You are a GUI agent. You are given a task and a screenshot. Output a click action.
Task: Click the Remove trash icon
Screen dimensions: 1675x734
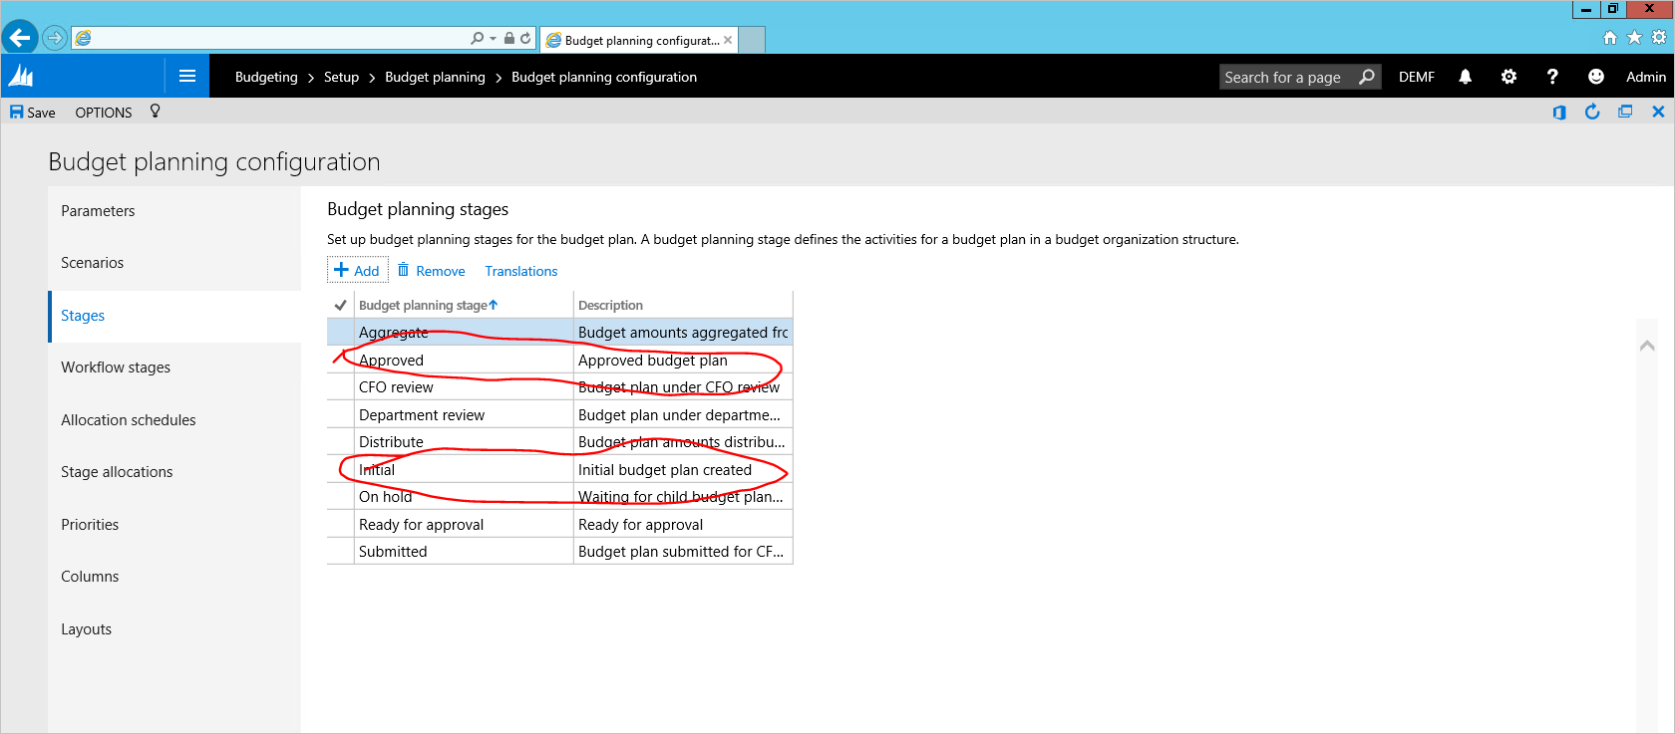point(403,270)
